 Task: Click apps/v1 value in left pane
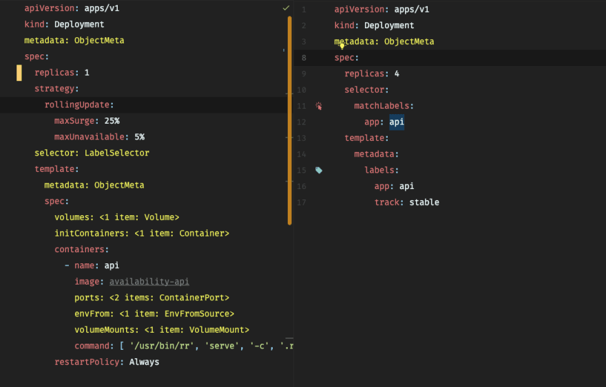pyautogui.click(x=102, y=8)
